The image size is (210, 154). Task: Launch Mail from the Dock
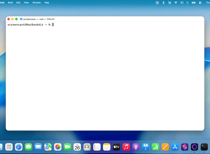pos(38,147)
